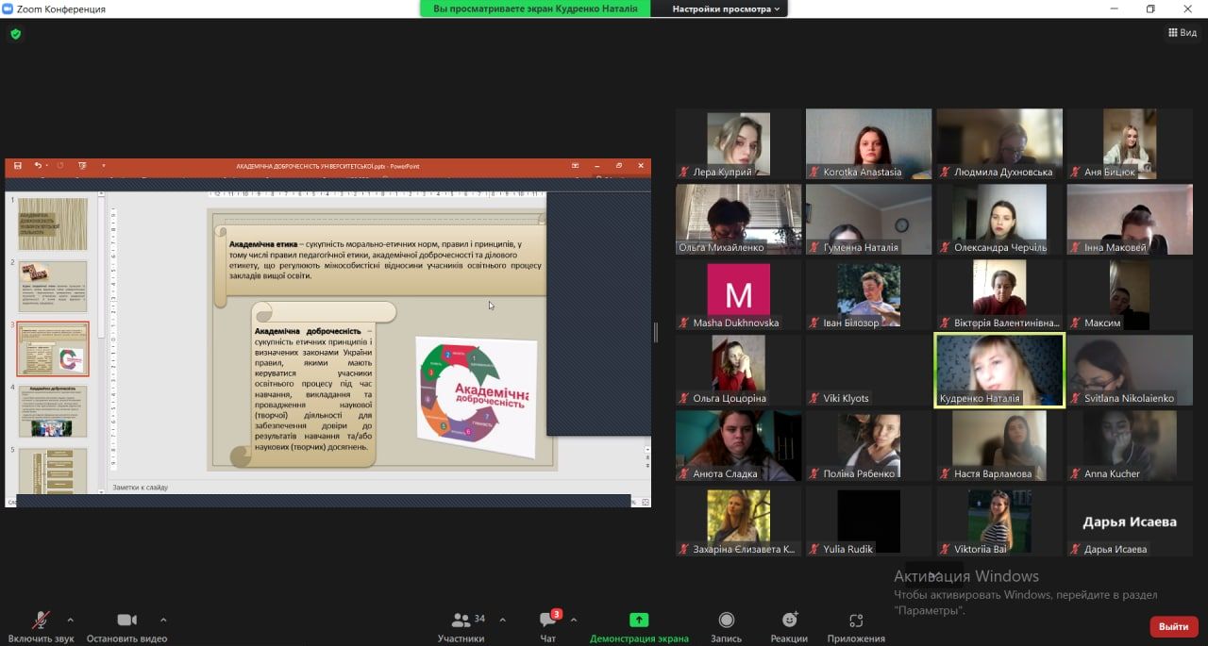Screen dimensions: 1208x646
Task: Select Інна Маковей video tile
Action: [x=1130, y=219]
